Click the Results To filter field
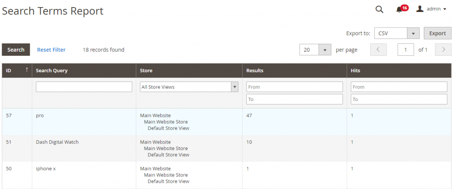The width and height of the screenshot is (453, 189). 295,99
